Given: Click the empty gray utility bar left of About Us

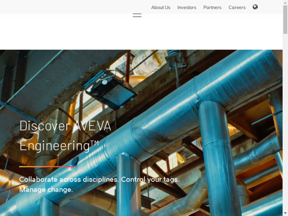Looking at the screenshot, I should point(73,7).
